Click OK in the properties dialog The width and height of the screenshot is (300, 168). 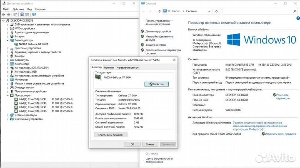[132, 144]
